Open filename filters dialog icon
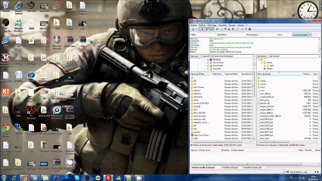Image resolution: width=322 pixels, height=181 pixels. coord(238,29)
